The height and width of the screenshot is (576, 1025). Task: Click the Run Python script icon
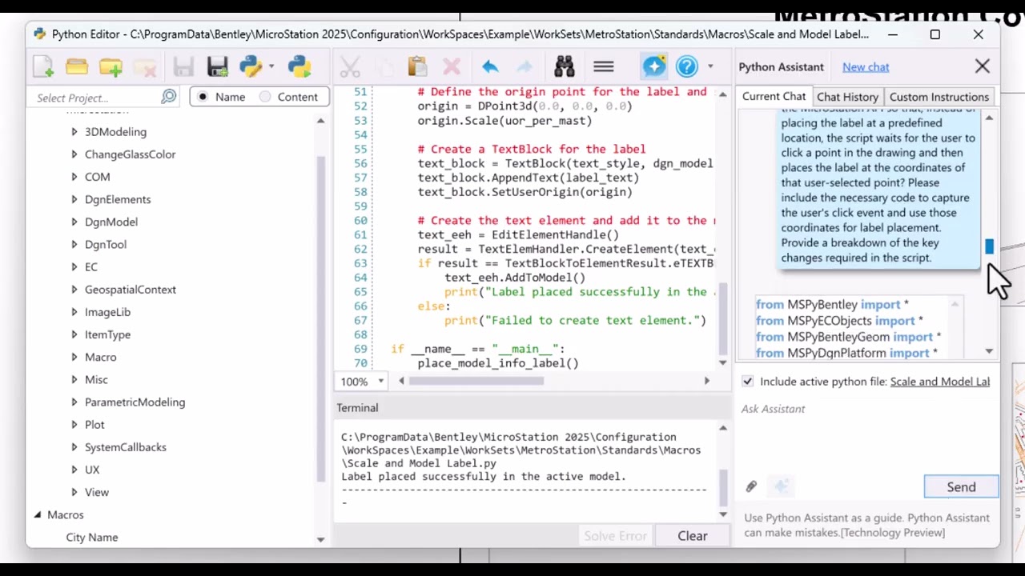(299, 66)
